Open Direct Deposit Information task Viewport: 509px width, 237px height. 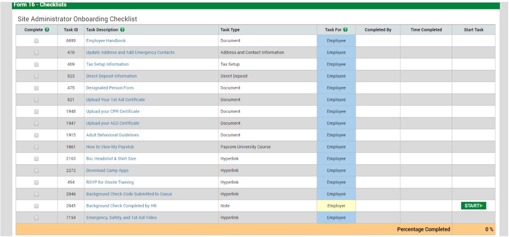coord(112,76)
